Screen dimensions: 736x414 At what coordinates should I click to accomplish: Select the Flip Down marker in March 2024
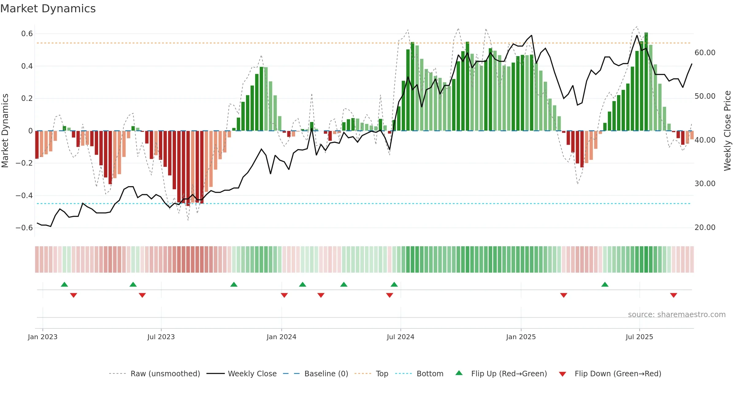click(x=321, y=295)
